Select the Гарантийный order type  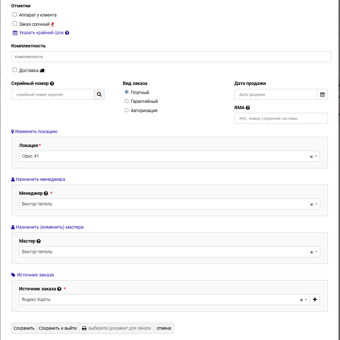(127, 101)
